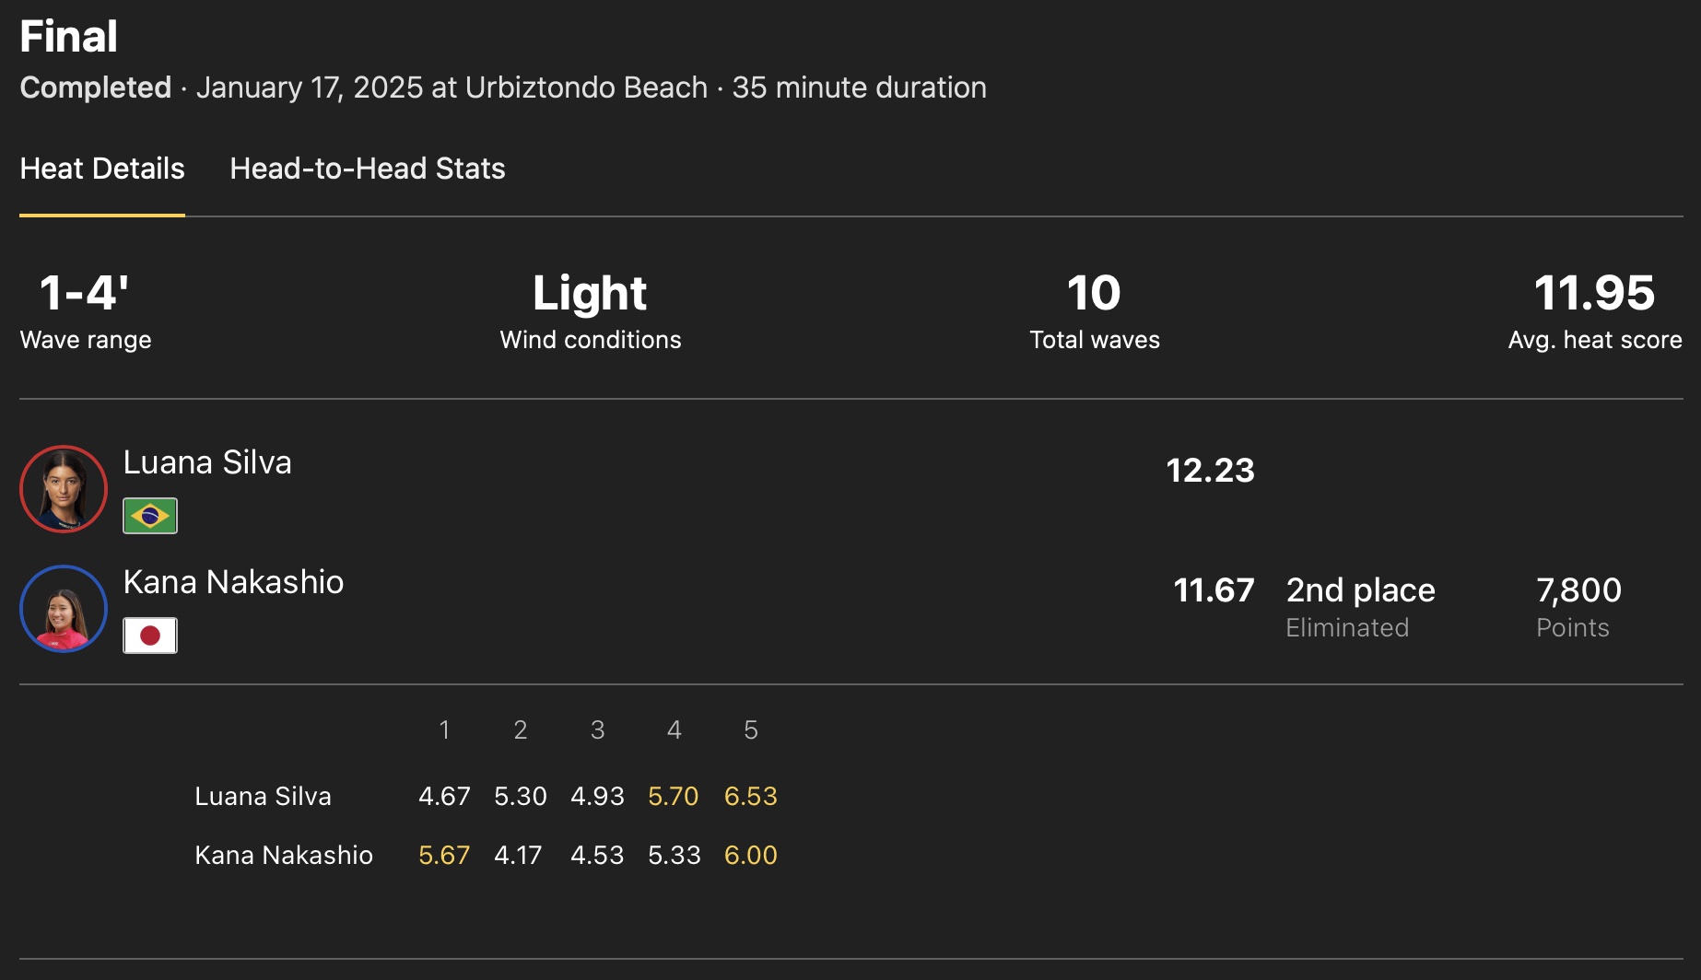Viewport: 1701px width, 980px height.
Task: Switch to Head-to-Head Stats tab
Action: (367, 169)
